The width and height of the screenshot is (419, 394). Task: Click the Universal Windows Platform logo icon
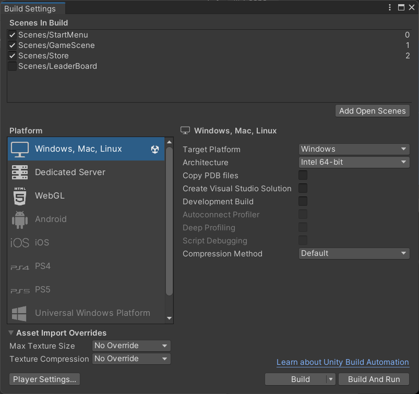pyautogui.click(x=19, y=313)
